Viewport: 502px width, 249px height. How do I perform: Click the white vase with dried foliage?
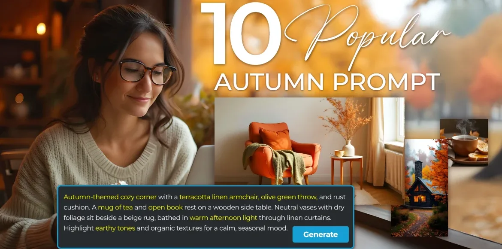(x=348, y=149)
